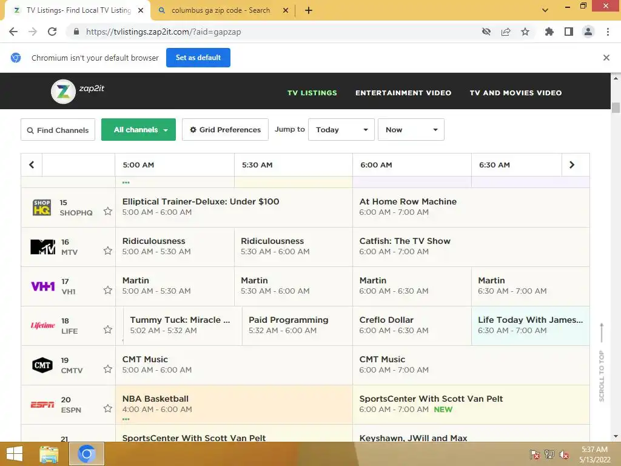Click the Action Center flag tray icon

point(535,454)
